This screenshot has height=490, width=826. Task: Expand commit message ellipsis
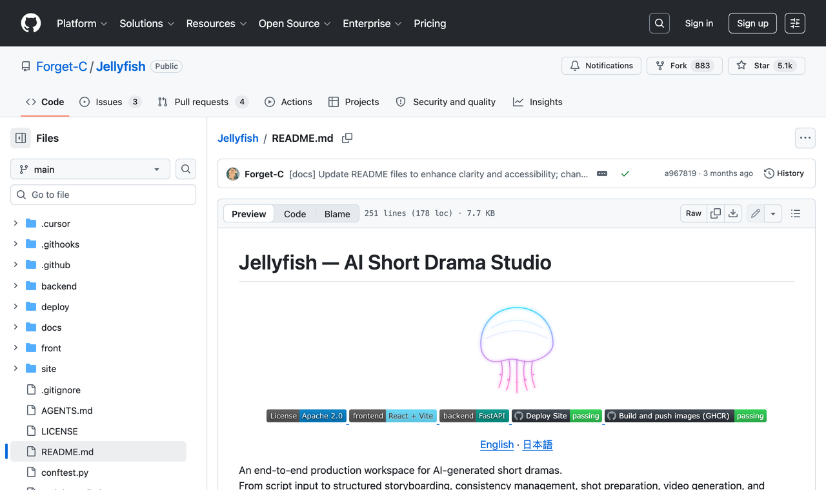(x=602, y=173)
